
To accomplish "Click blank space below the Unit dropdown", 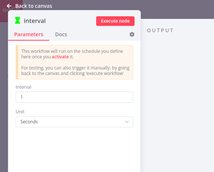I will click(74, 149).
